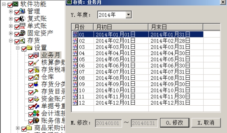The height and width of the screenshot is (133, 227).
Task: Expand the 复式账 tree node
Action: [11, 19]
